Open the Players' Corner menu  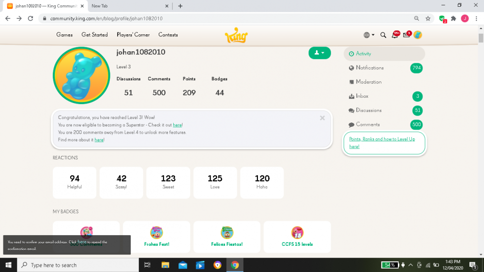133,35
